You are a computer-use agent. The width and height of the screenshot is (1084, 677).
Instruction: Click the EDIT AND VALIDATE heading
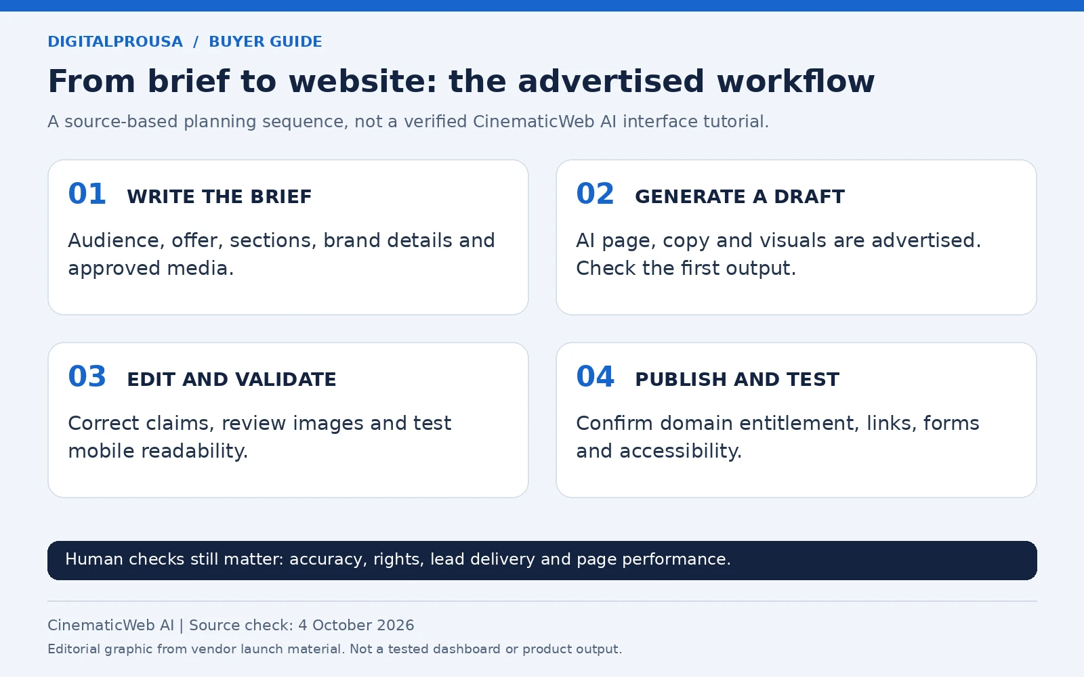coord(232,379)
